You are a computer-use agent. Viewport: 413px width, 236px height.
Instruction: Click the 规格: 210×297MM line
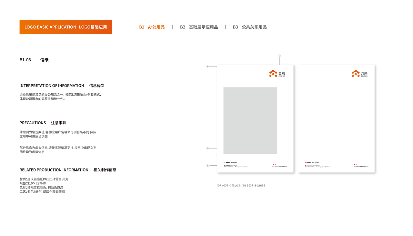[33, 183]
